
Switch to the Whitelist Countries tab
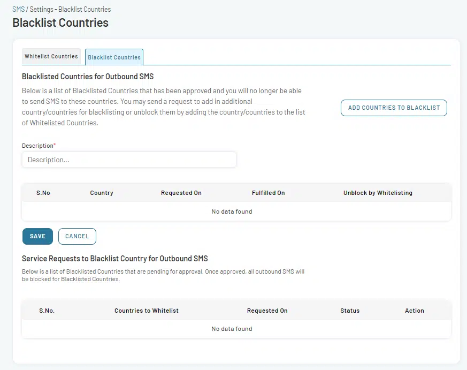click(51, 56)
